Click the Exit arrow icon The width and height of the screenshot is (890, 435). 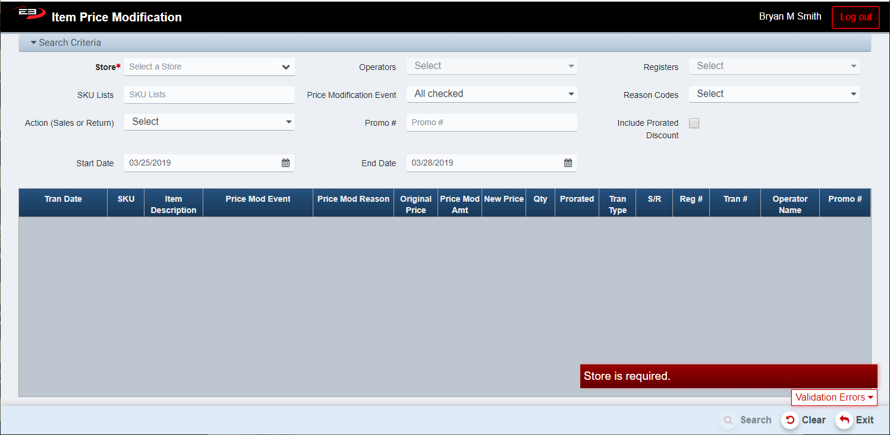pos(844,420)
